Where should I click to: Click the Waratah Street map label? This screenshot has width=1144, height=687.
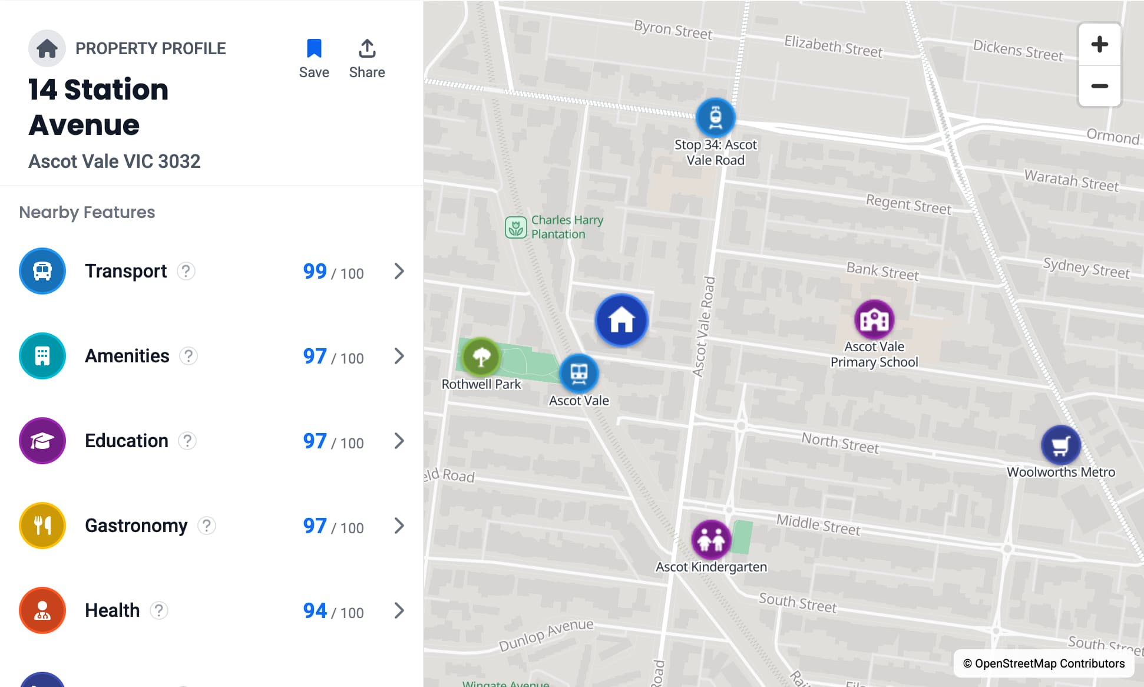(1072, 180)
